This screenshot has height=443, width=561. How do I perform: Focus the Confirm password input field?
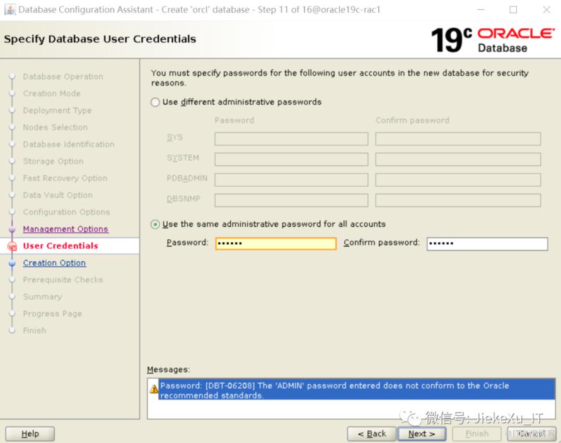point(487,244)
